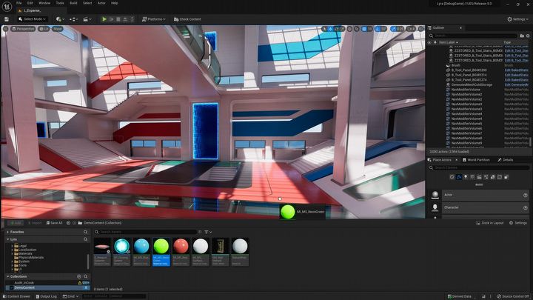
Task: Select the red material sphere asset
Action: coord(181,247)
